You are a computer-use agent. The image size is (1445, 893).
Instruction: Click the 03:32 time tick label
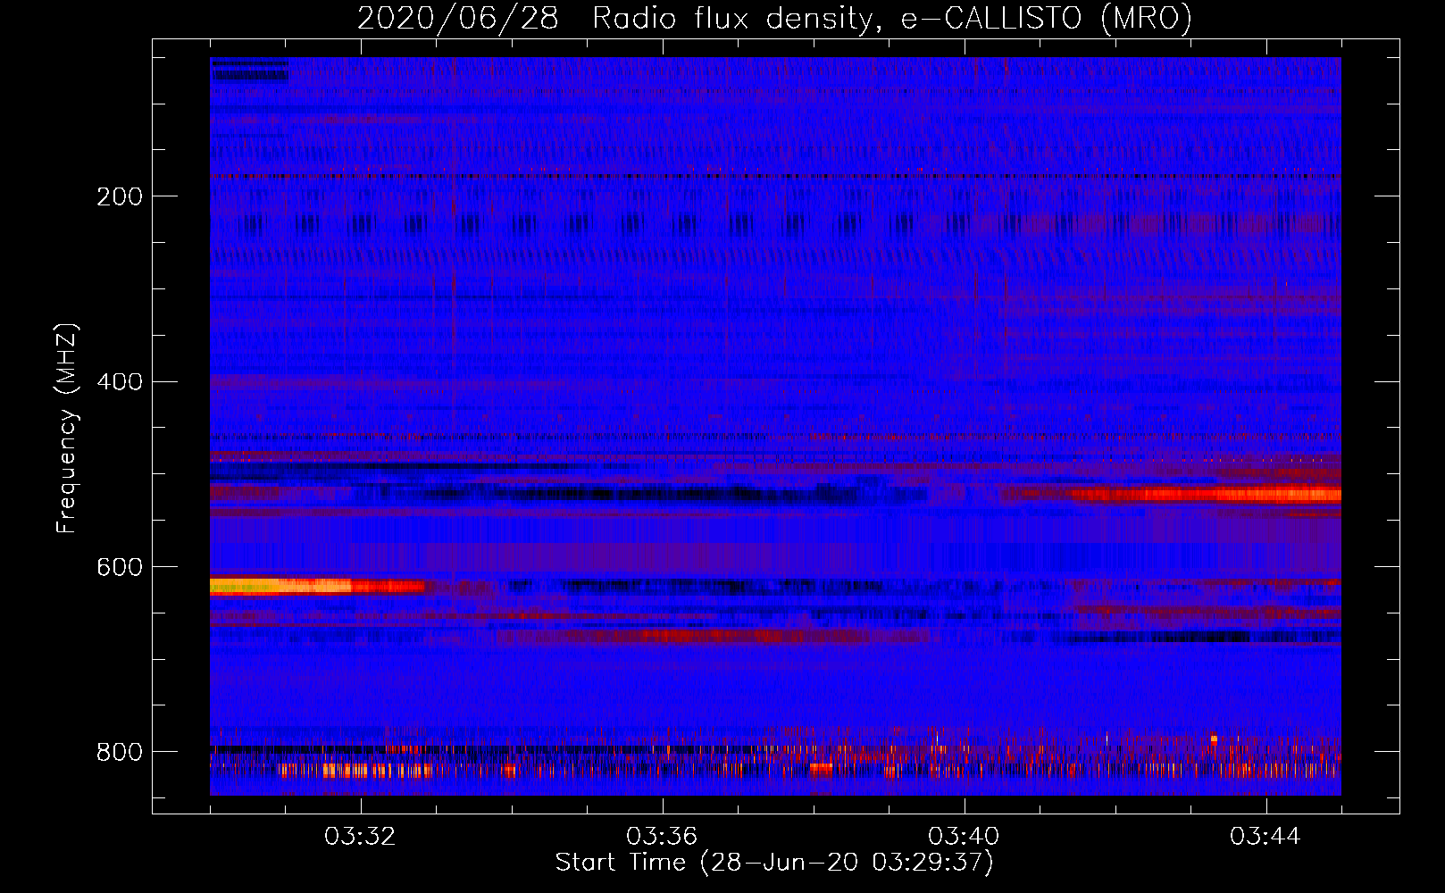point(360,837)
